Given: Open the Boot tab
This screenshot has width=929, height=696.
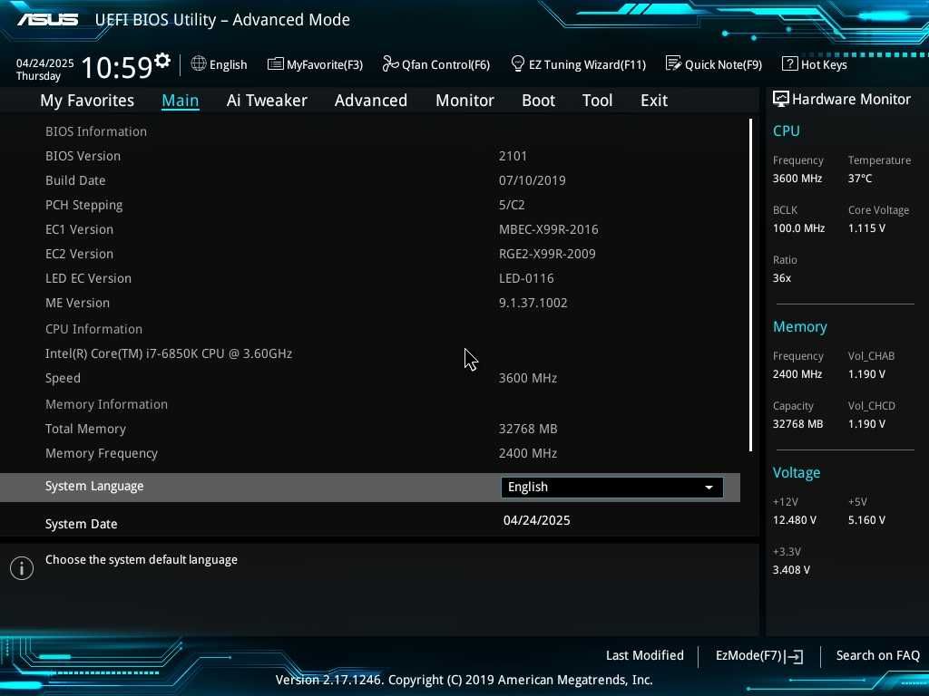Looking at the screenshot, I should click(x=538, y=100).
